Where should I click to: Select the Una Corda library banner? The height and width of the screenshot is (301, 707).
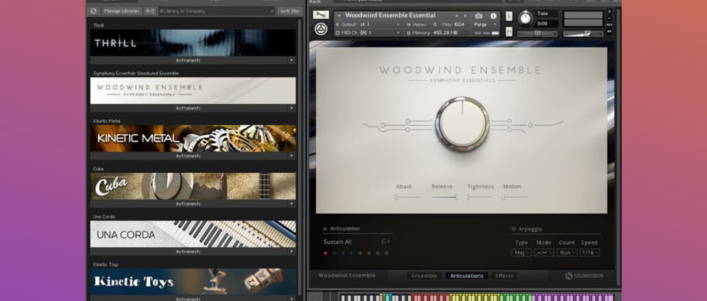(193, 234)
